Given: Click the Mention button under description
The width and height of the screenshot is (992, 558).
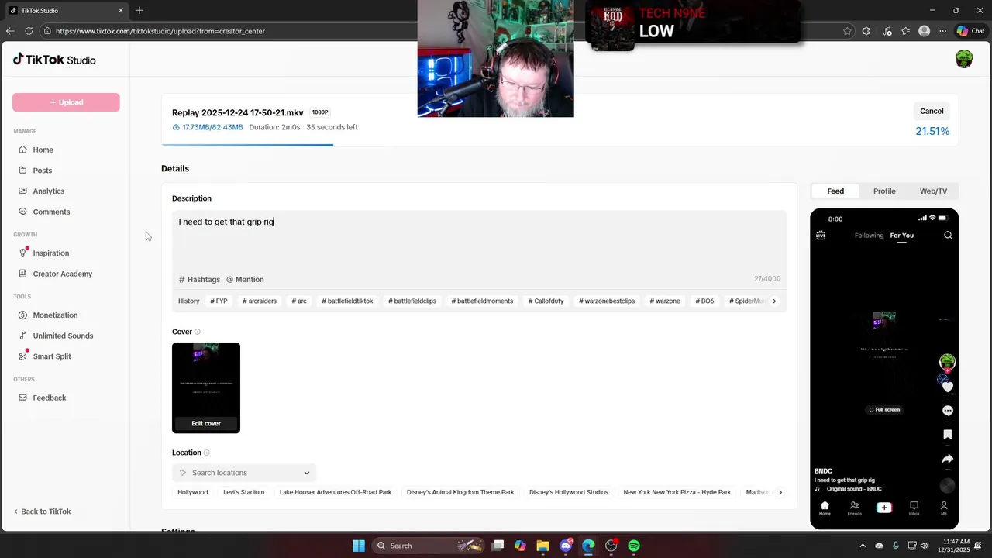Looking at the screenshot, I should pyautogui.click(x=245, y=279).
